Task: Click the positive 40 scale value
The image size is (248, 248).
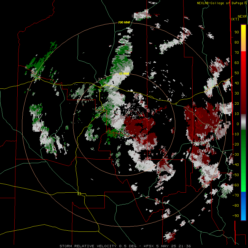Action: click(x=237, y=83)
